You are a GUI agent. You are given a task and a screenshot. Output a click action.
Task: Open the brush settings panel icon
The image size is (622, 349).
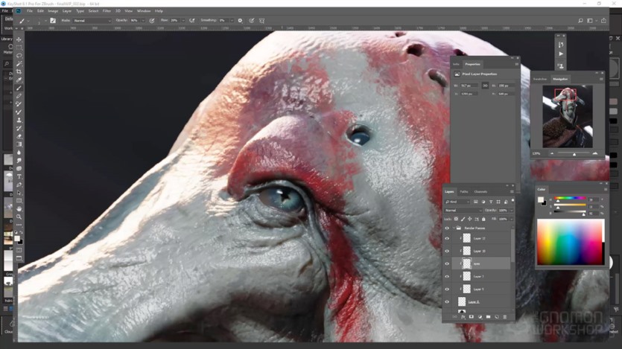[x=53, y=21]
